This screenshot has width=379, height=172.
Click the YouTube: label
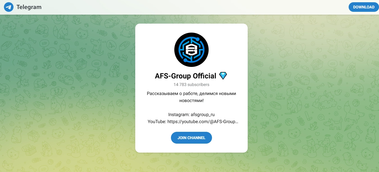[157, 122]
